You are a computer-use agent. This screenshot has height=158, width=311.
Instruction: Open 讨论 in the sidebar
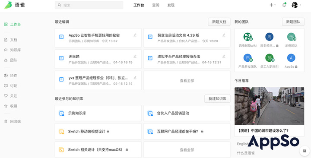[x=11, y=85]
